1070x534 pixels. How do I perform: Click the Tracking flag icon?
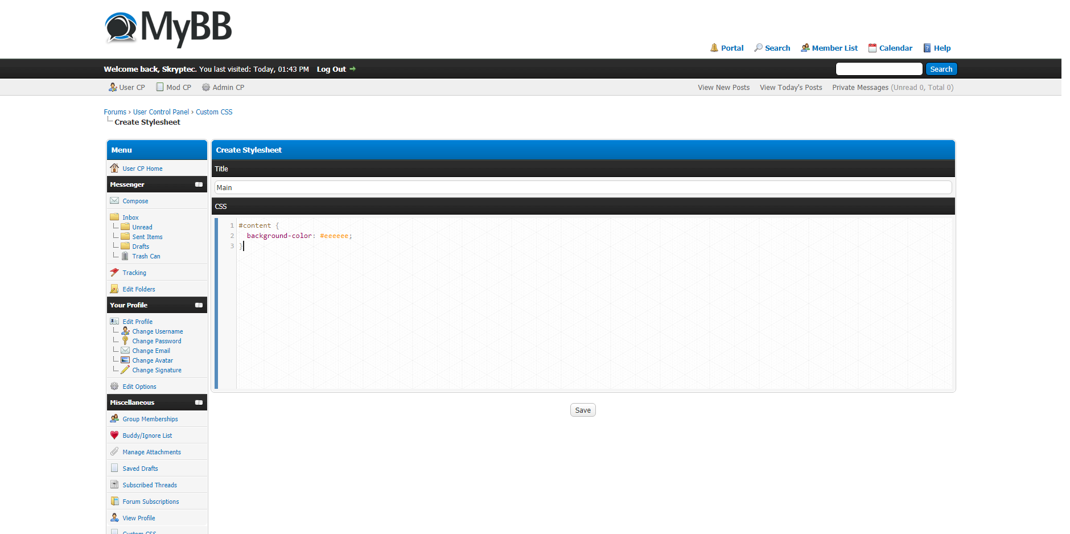[x=114, y=272]
